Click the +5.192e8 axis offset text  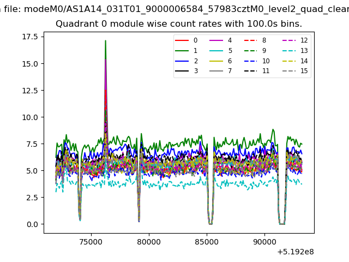[296, 252]
